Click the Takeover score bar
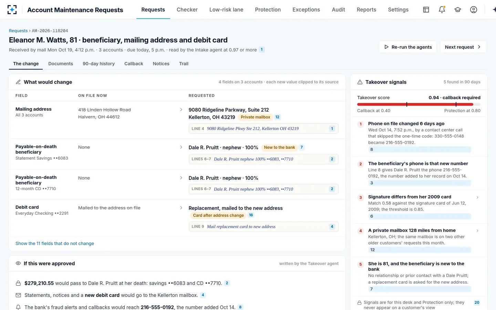The width and height of the screenshot is (496, 310). (x=418, y=104)
